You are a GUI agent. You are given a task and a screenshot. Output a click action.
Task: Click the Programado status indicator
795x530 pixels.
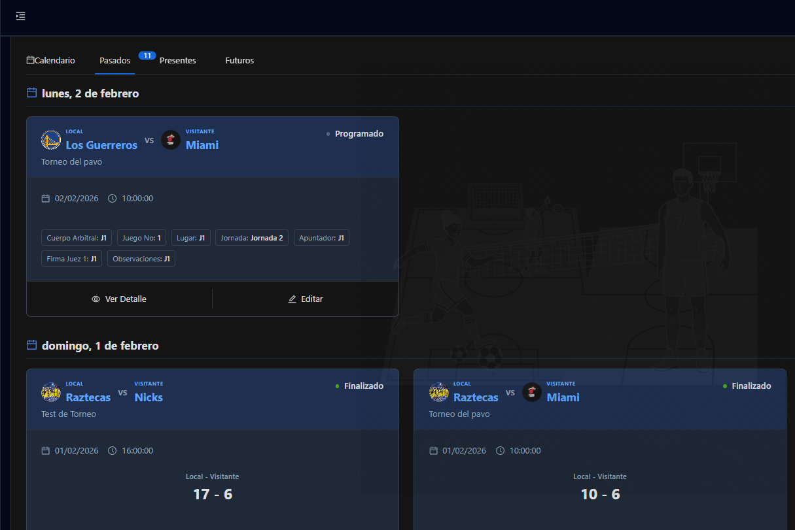[x=355, y=134]
